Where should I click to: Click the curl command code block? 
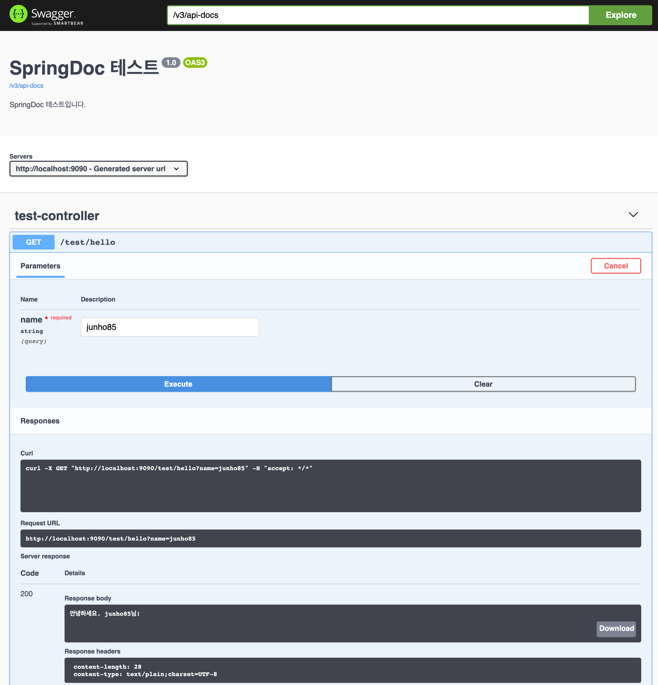tap(330, 485)
